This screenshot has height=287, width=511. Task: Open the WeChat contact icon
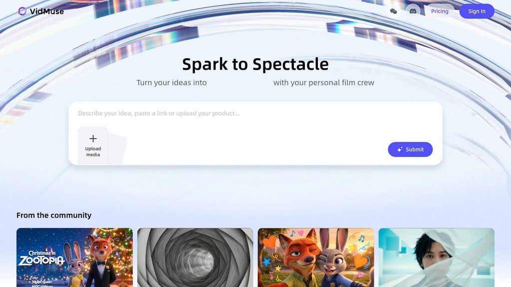point(394,11)
